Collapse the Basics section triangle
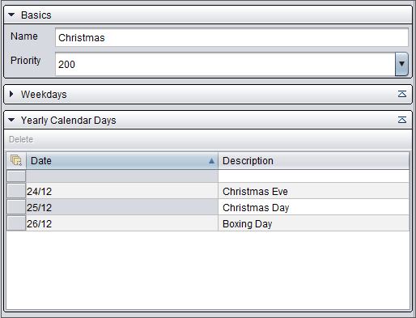This screenshot has height=318, width=416. (11, 15)
